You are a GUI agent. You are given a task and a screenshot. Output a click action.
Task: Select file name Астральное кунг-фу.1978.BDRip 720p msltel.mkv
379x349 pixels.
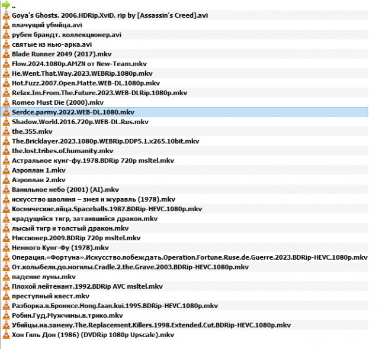tap(93, 160)
